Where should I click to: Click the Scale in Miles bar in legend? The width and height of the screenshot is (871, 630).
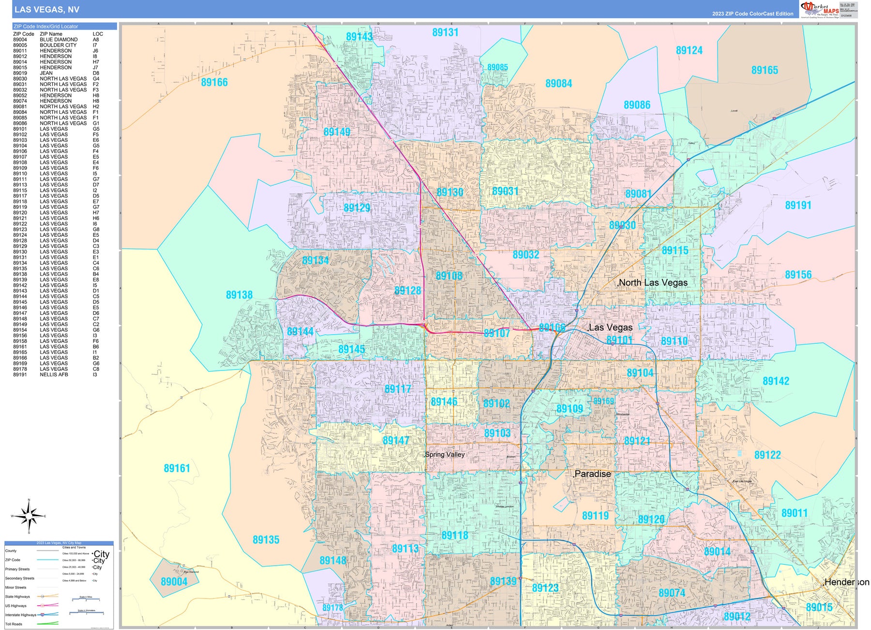86,599
